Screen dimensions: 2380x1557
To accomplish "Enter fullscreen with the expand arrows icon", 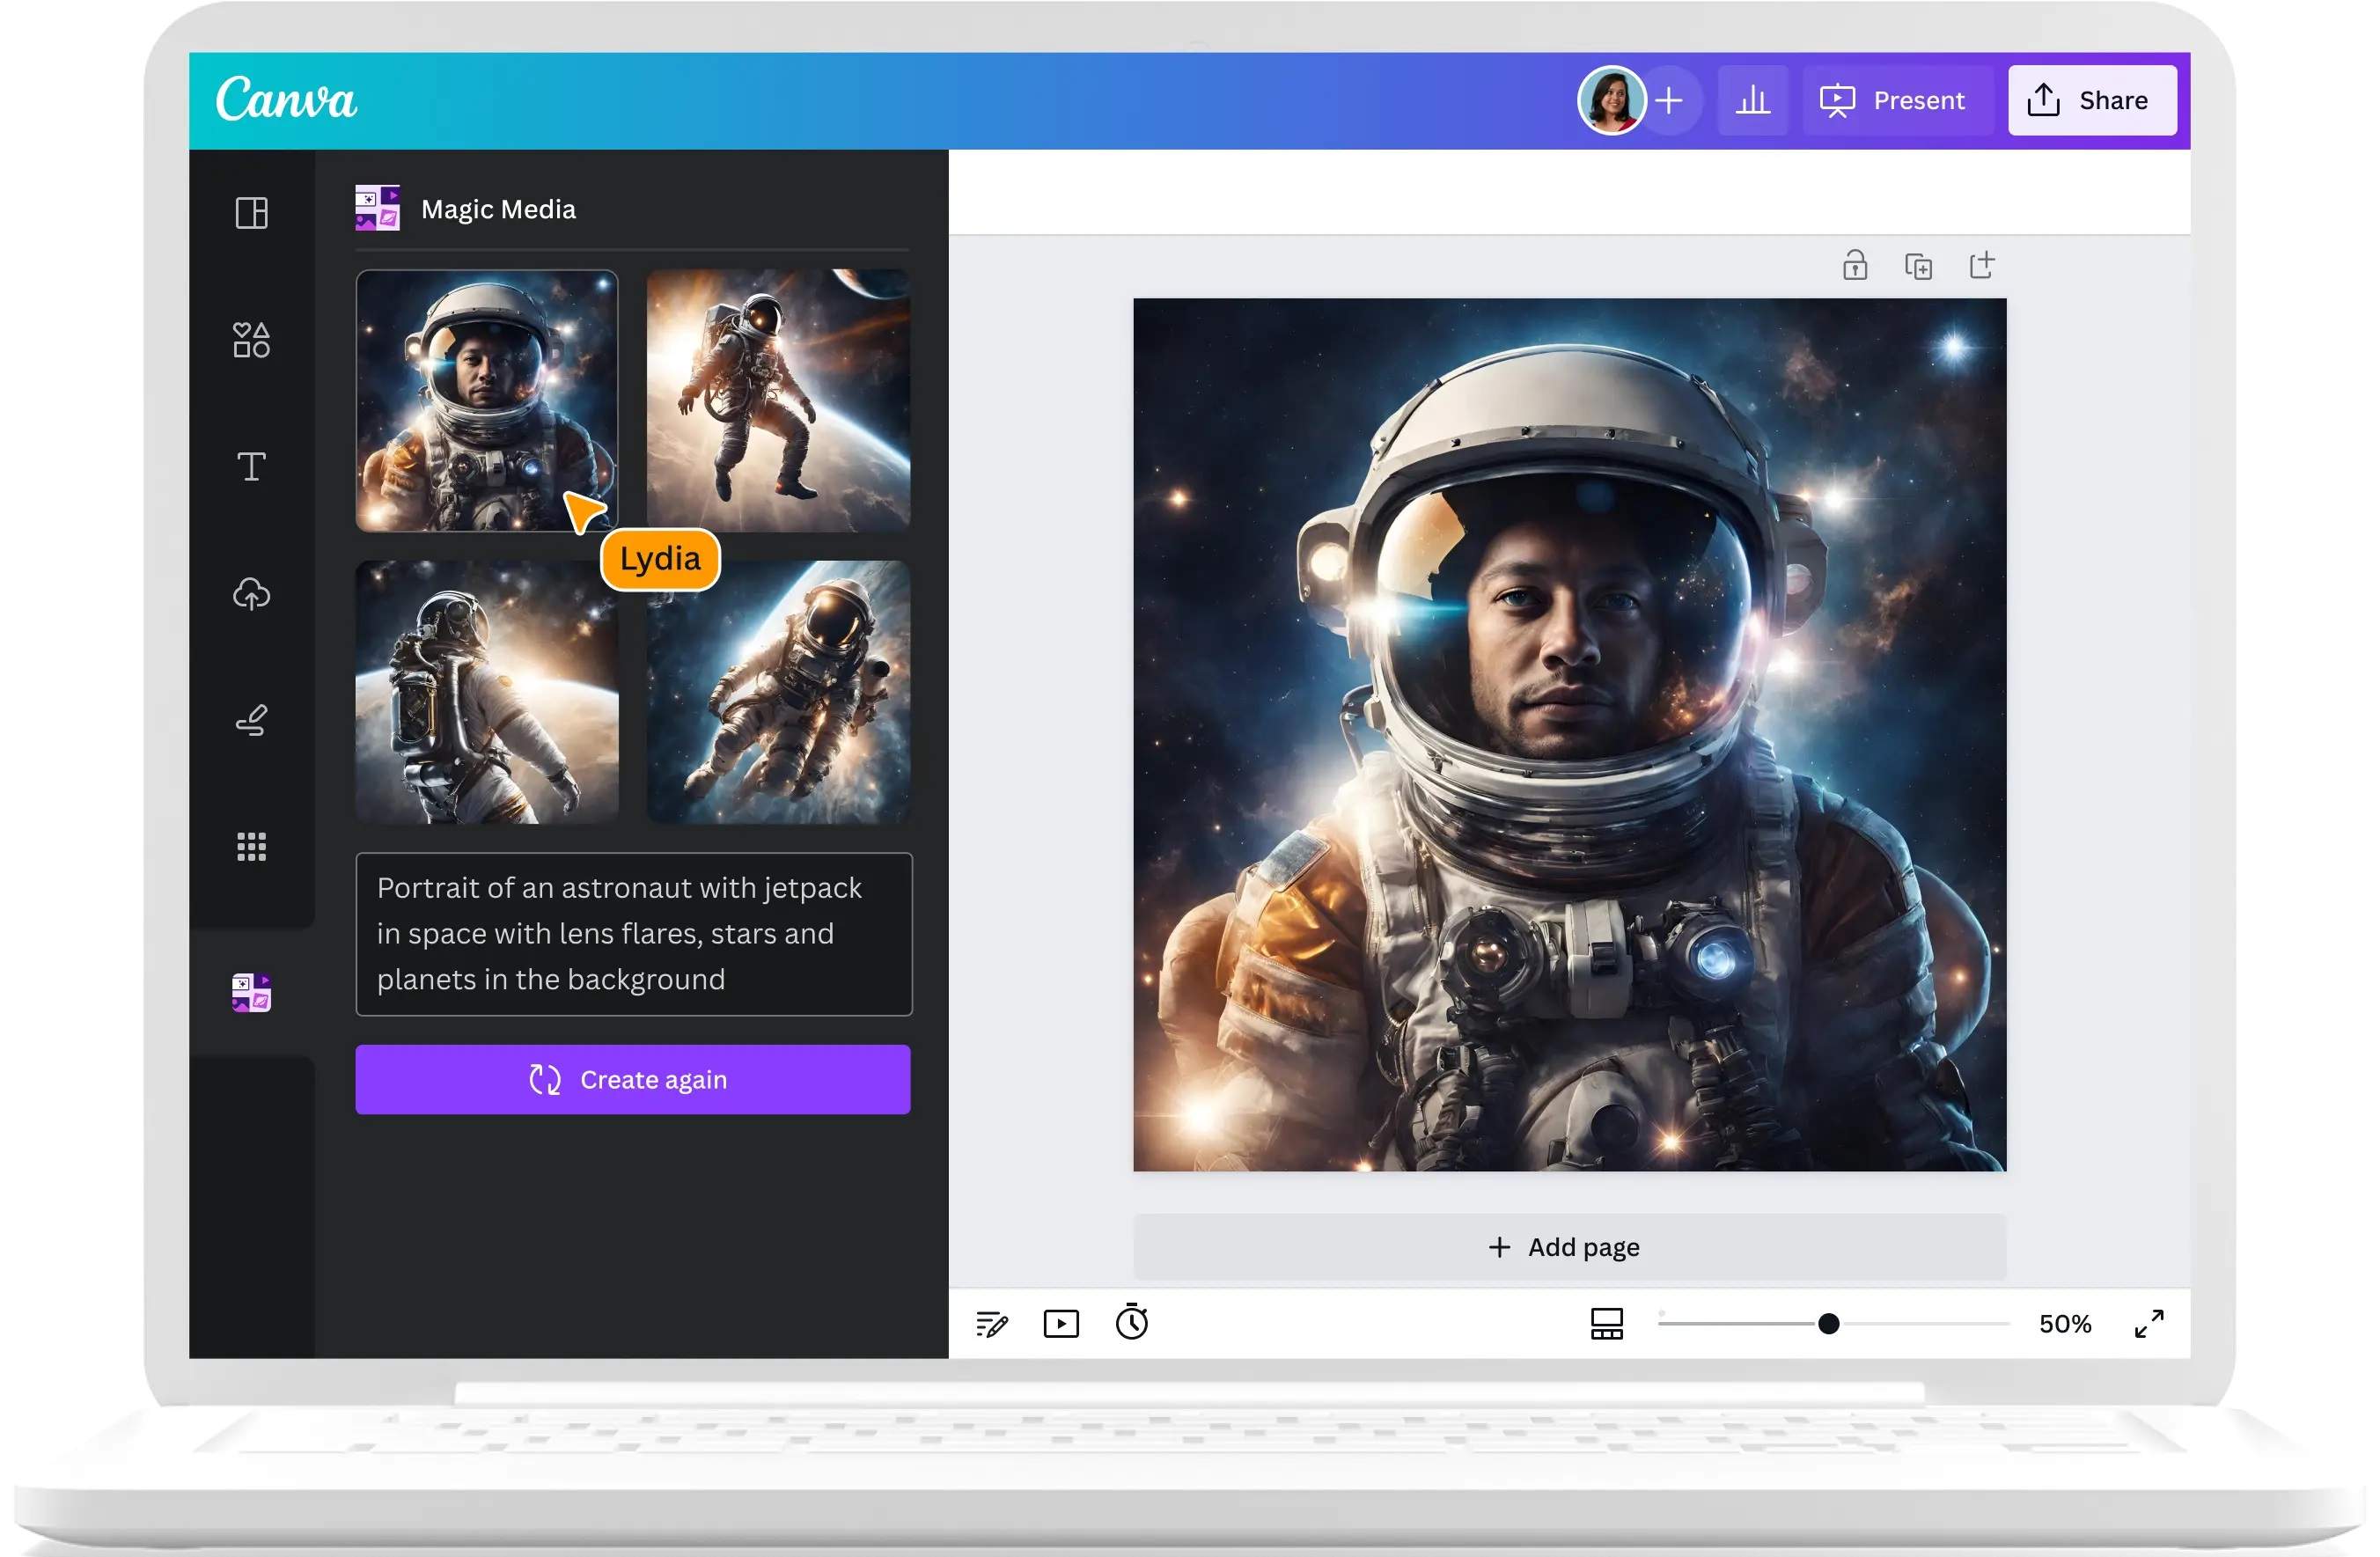I will point(2149,1324).
